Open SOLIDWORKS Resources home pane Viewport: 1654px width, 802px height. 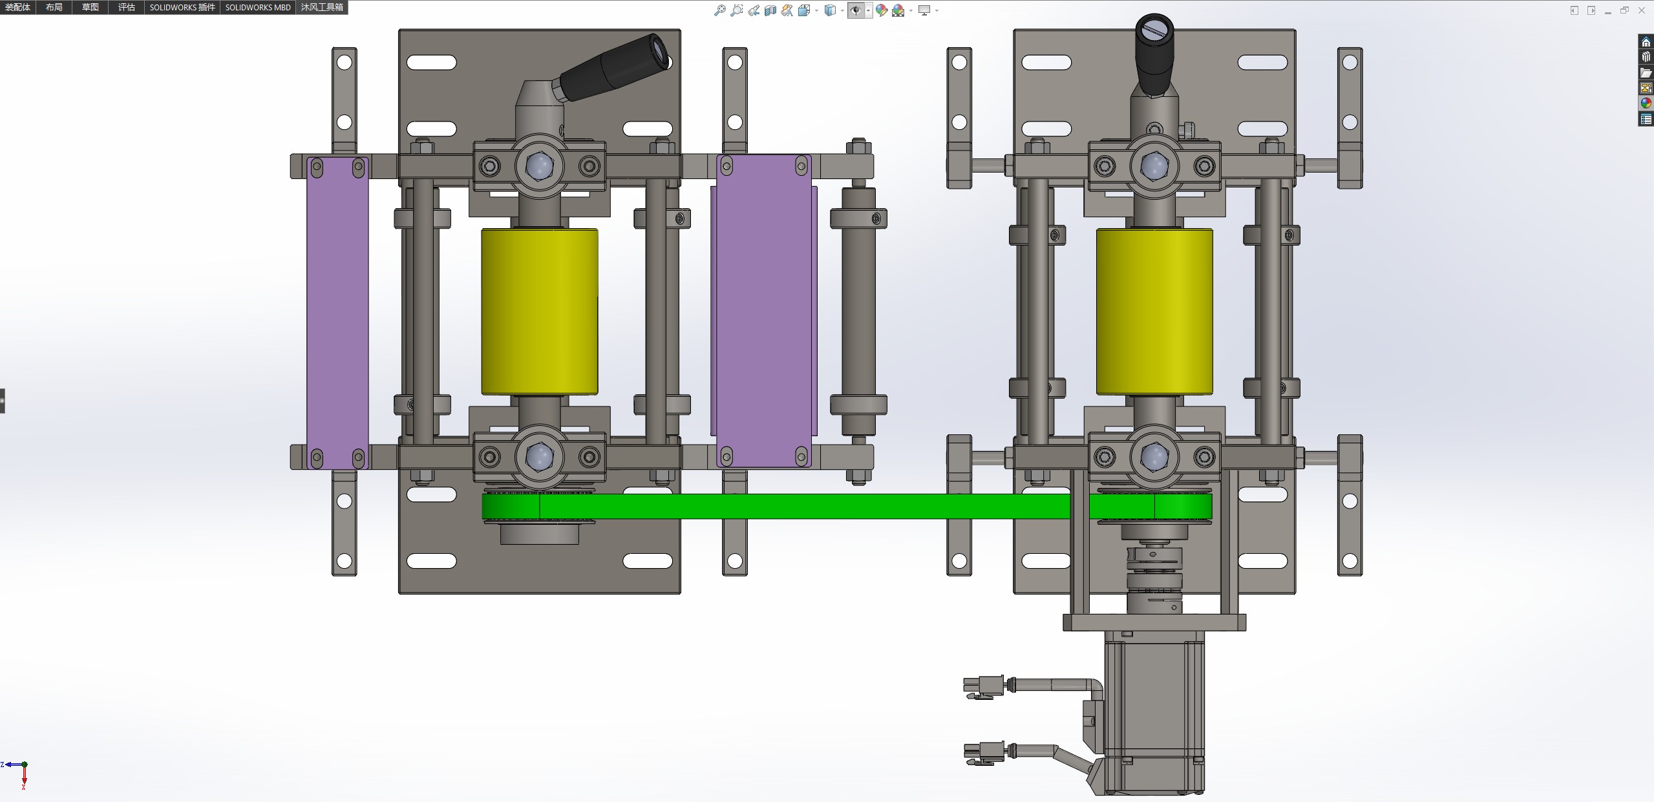click(x=1646, y=42)
